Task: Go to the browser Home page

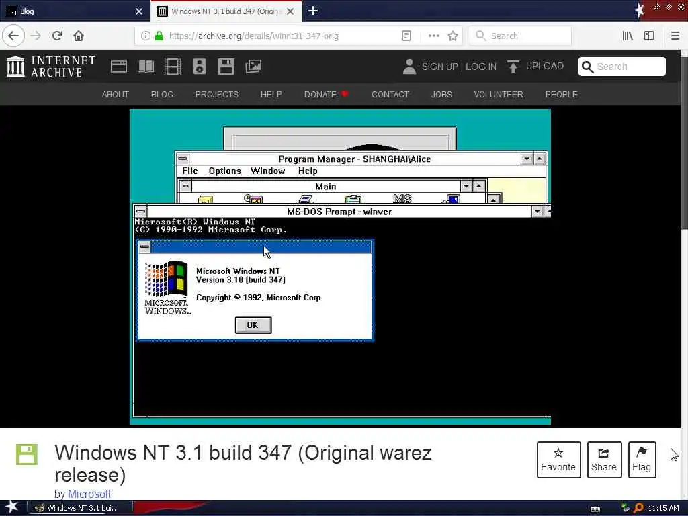Action: [79, 36]
